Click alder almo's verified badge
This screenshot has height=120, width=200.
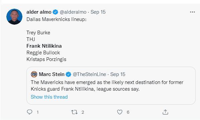coord(56,12)
